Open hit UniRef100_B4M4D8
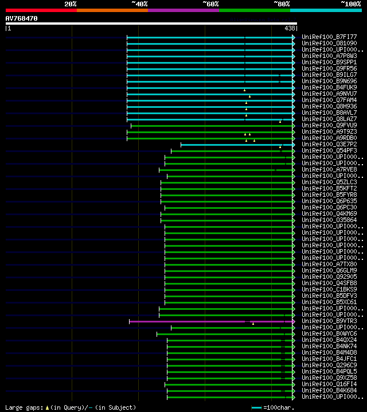Image resolution: width=367 pixels, height=412 pixels. point(329,352)
